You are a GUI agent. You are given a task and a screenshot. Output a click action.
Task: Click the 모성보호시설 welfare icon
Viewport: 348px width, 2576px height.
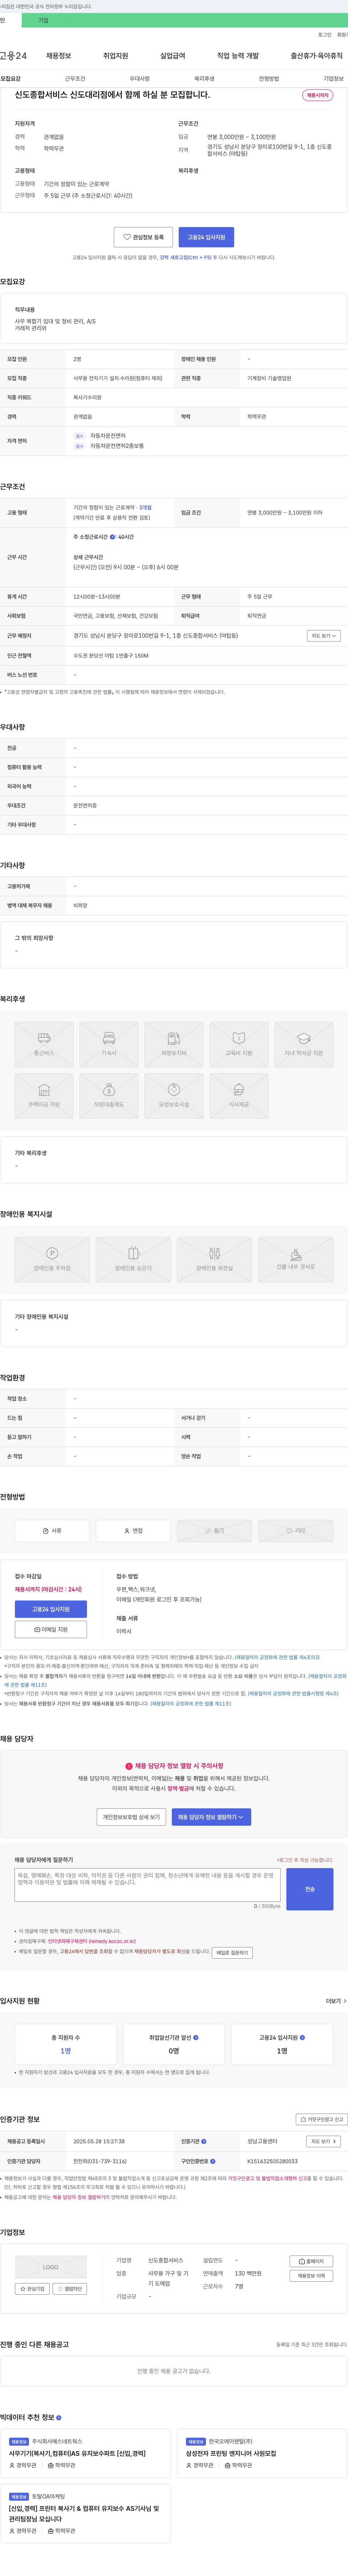click(x=174, y=1096)
